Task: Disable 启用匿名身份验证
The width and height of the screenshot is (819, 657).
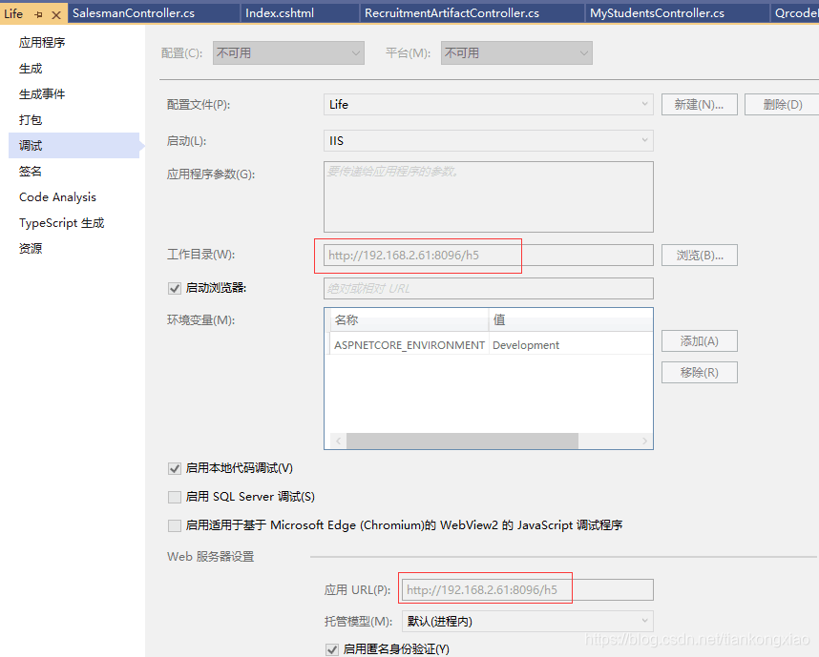Action: [331, 648]
